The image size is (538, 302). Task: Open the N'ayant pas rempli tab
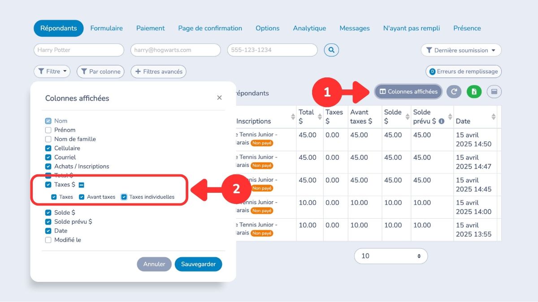412,28
